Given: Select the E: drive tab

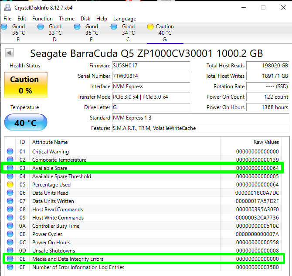Looking at the screenshot, I should [92, 33].
